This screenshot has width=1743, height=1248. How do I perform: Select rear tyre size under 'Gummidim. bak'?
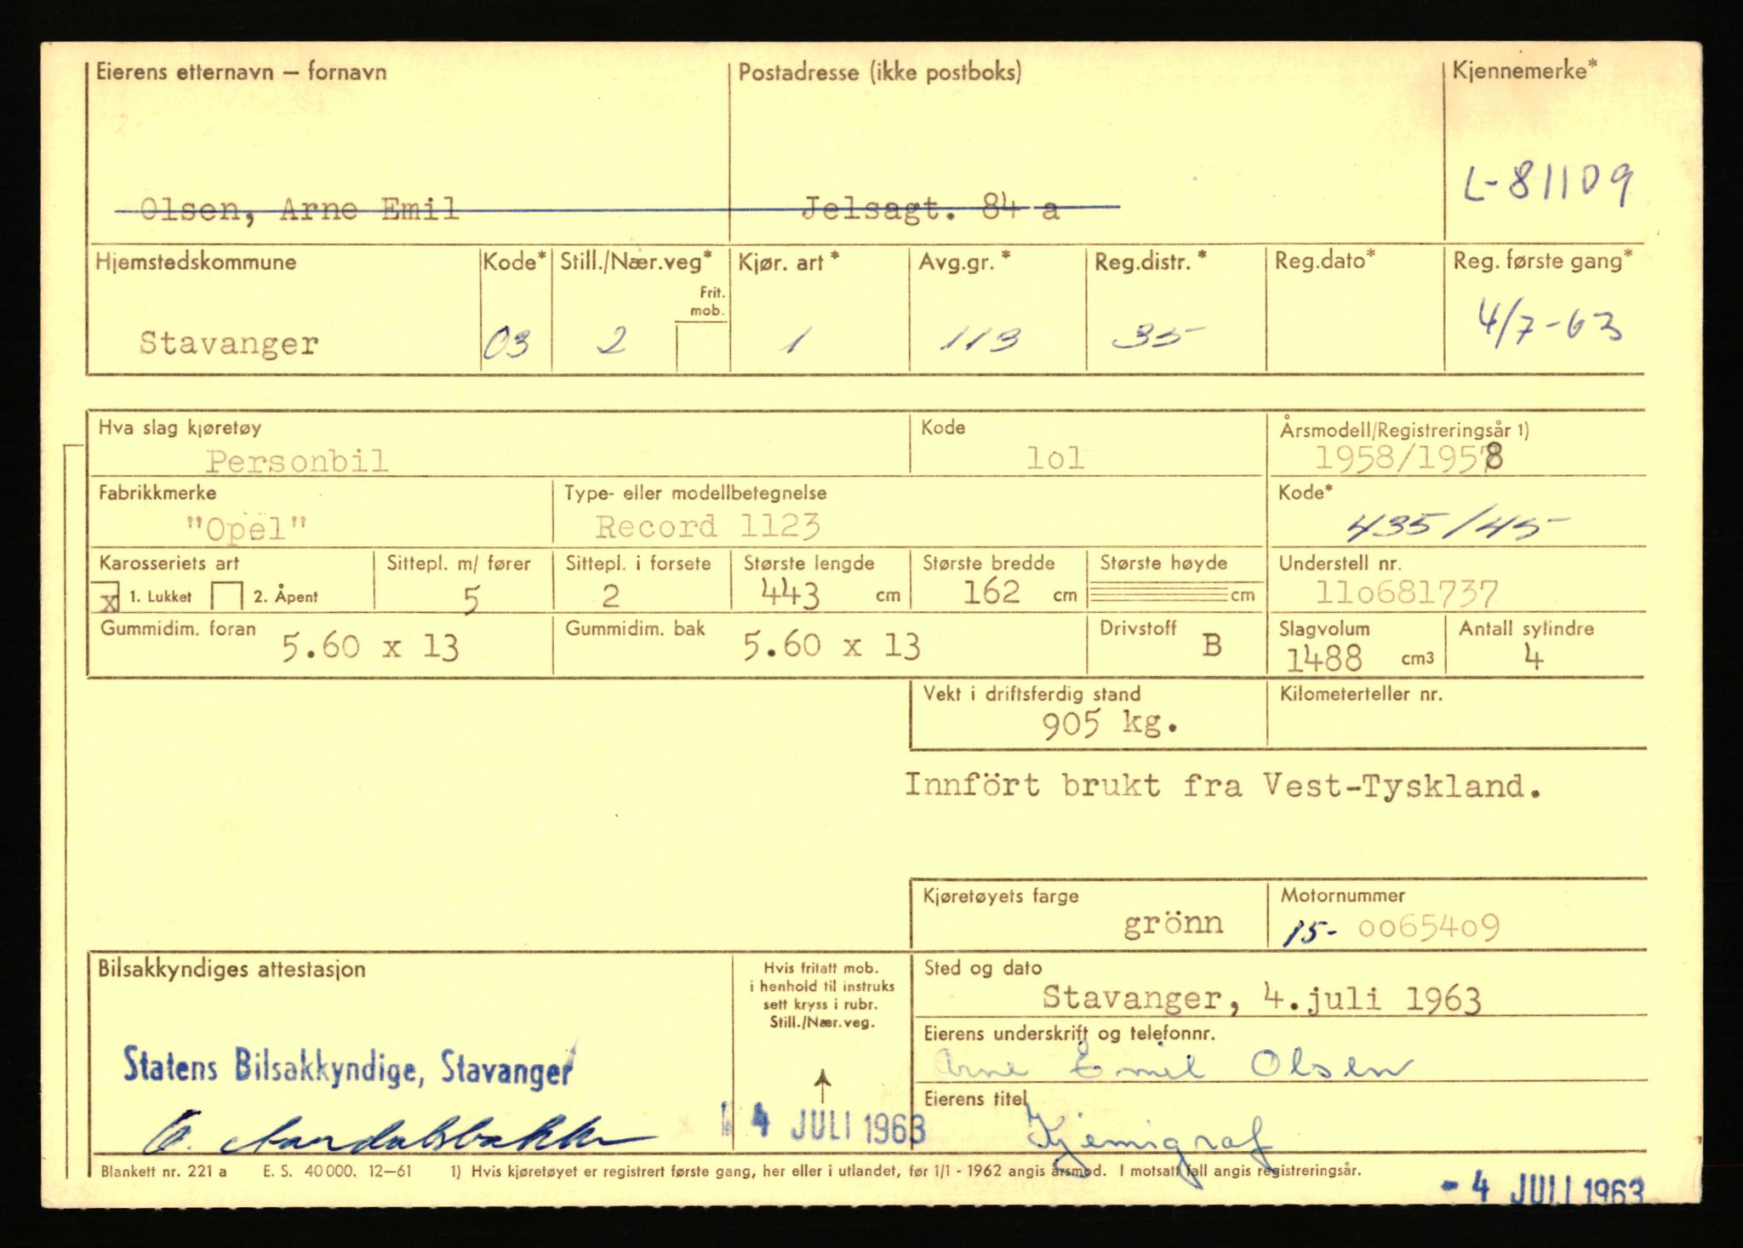831,646
